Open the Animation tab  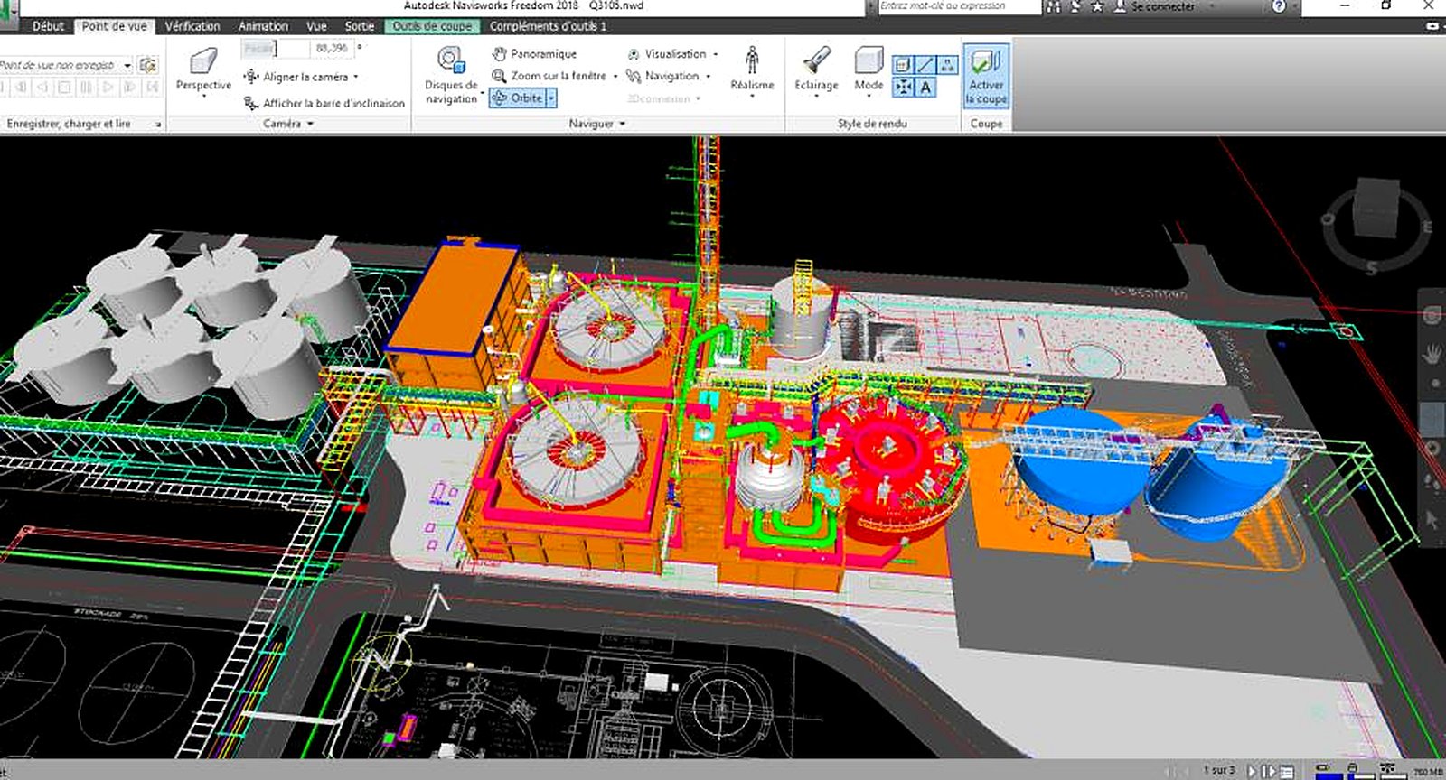pyautogui.click(x=263, y=26)
